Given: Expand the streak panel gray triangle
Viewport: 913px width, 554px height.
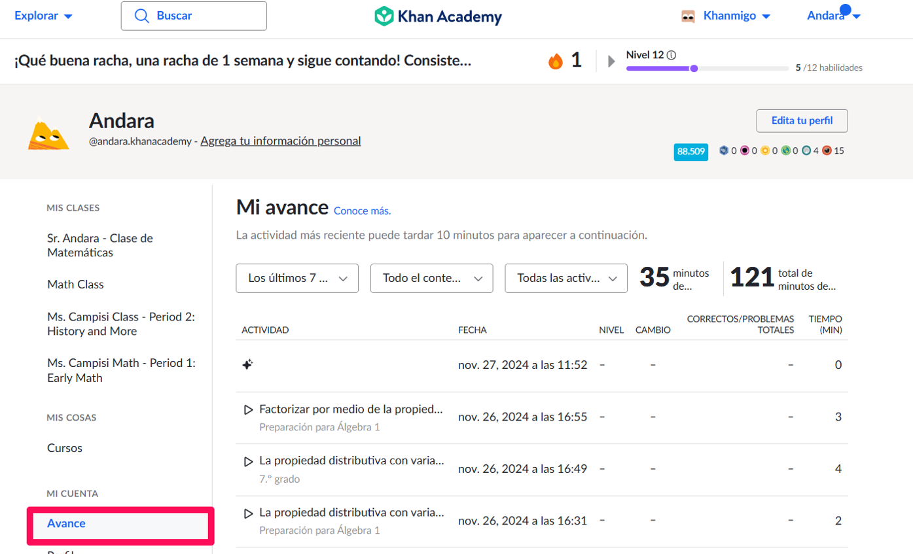Looking at the screenshot, I should [x=611, y=61].
